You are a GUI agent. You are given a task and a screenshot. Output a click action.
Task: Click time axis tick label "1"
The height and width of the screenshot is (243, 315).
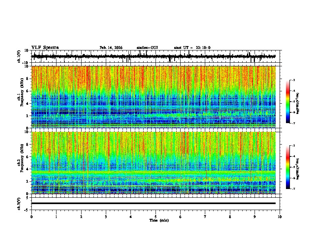56,217
